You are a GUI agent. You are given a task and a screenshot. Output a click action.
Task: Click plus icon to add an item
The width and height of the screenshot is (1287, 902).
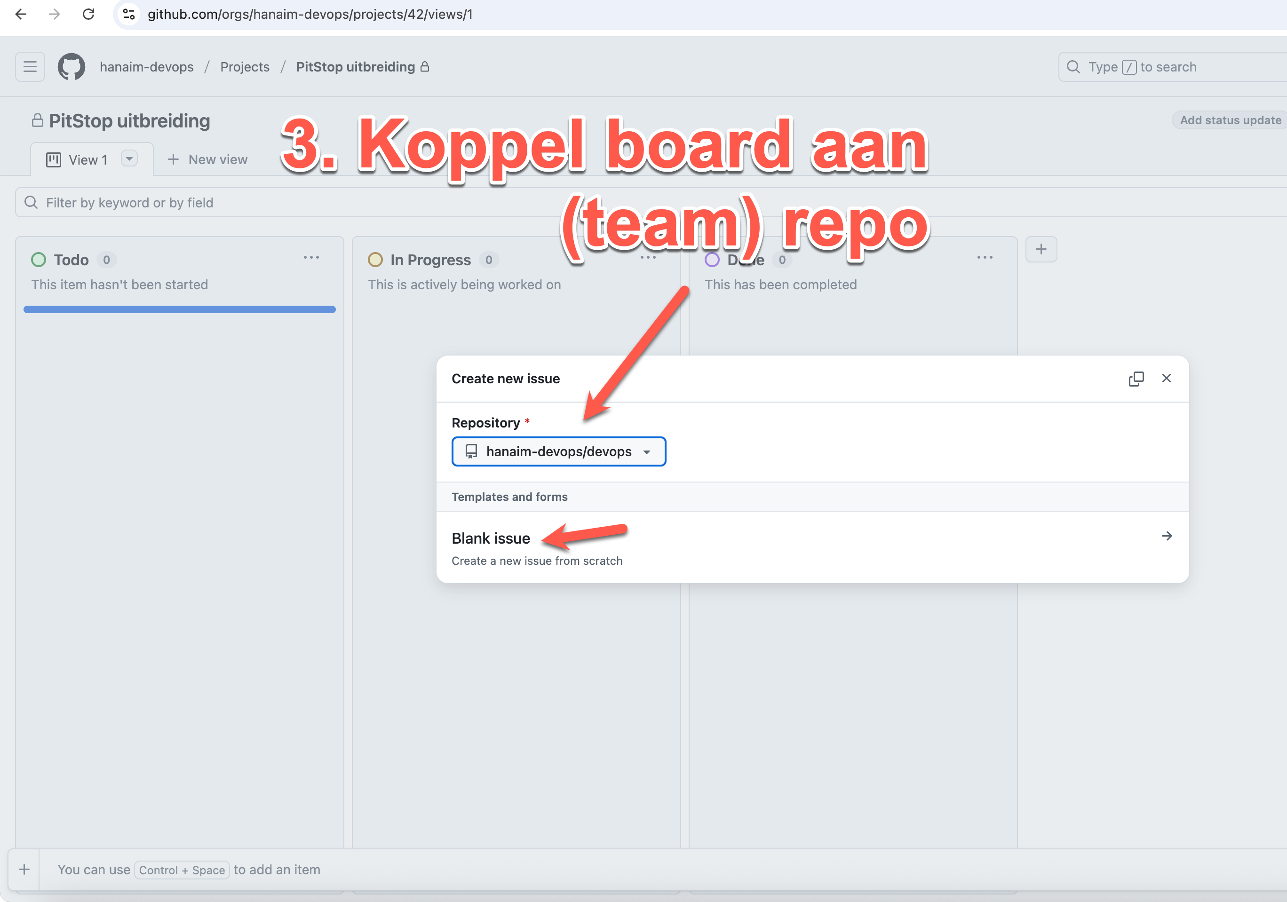(x=24, y=869)
